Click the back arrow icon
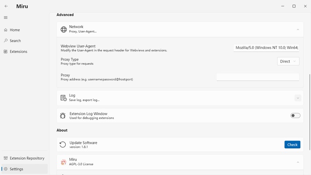 pos(6,6)
